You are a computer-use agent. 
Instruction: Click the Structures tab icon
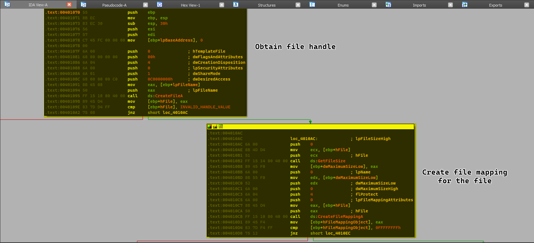click(x=236, y=5)
